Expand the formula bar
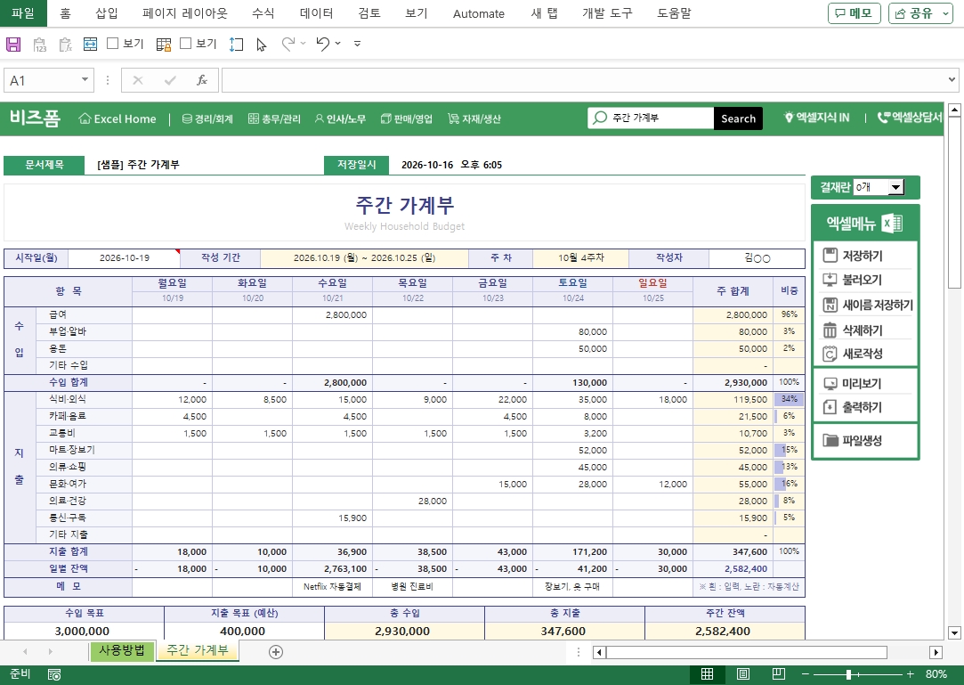Viewport: 964px width, 685px height. click(952, 79)
